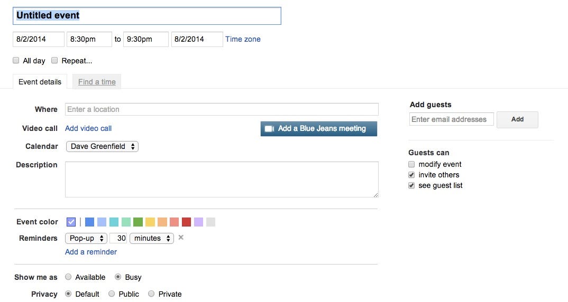
Task: Switch to the Find a time tab
Action: (97, 82)
